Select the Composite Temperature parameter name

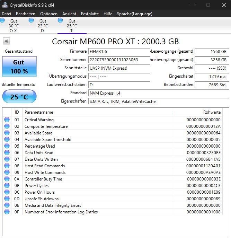(x=46, y=126)
